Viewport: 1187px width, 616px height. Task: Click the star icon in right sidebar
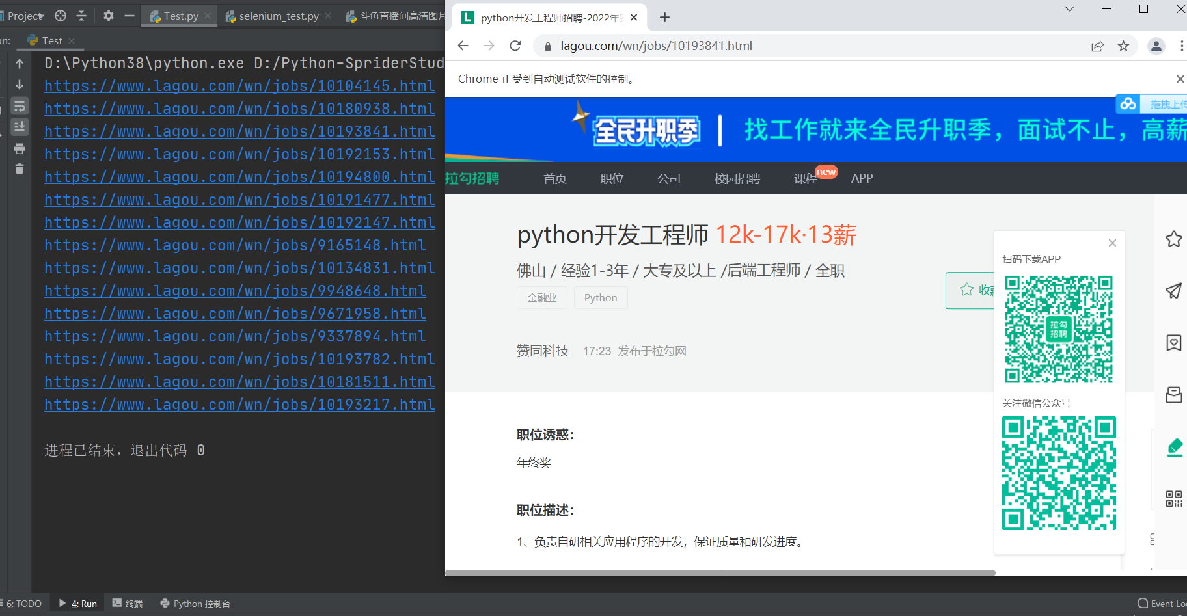coord(1174,239)
